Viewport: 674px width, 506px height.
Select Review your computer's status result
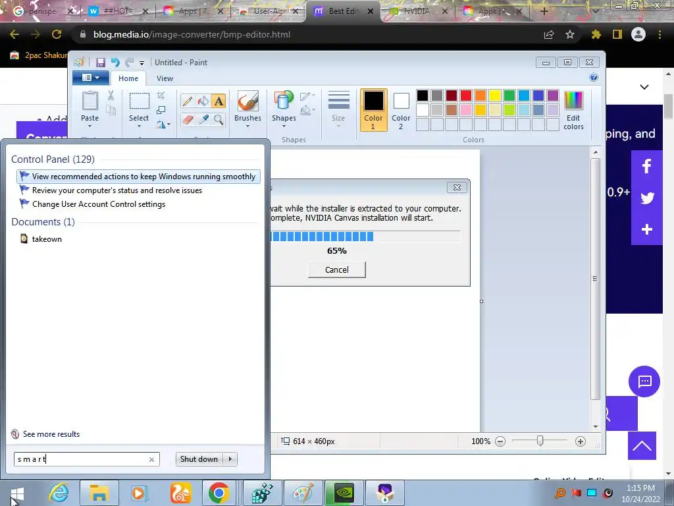point(117,190)
